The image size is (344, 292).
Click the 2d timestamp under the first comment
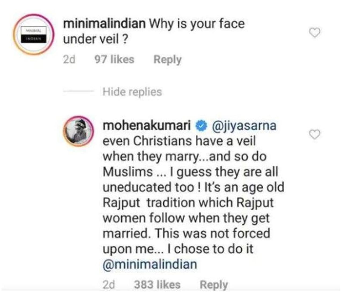click(x=69, y=60)
